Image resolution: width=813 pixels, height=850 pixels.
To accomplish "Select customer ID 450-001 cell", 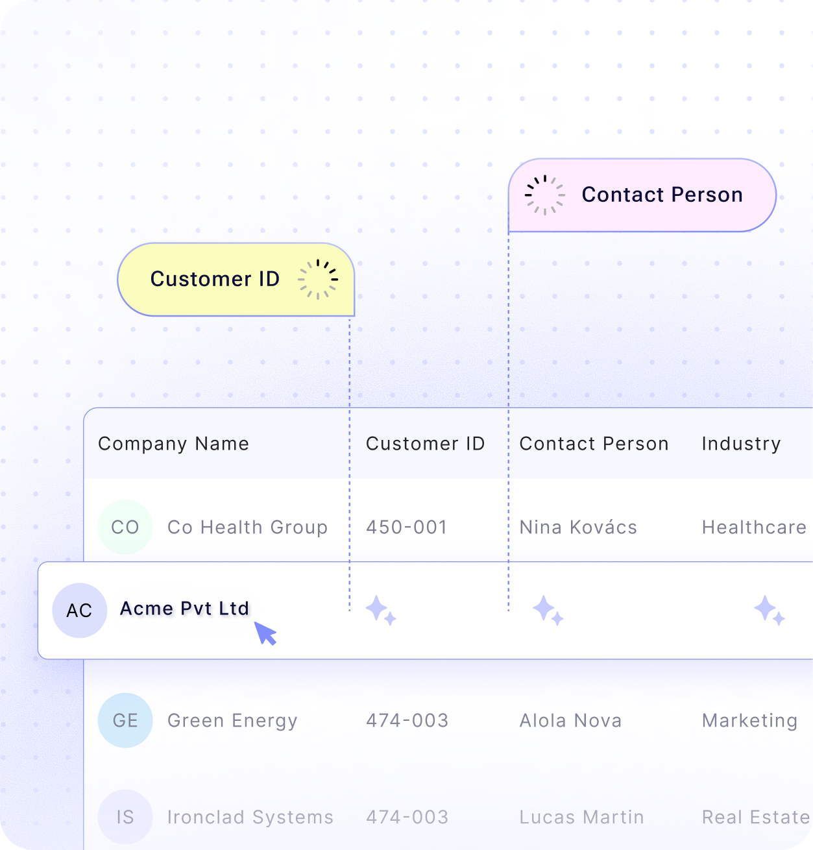I will (x=407, y=528).
